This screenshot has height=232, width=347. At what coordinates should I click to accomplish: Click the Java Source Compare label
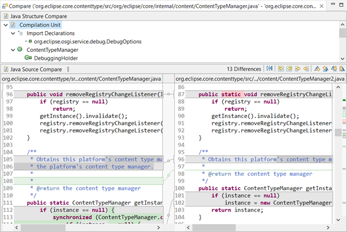coord(36,70)
